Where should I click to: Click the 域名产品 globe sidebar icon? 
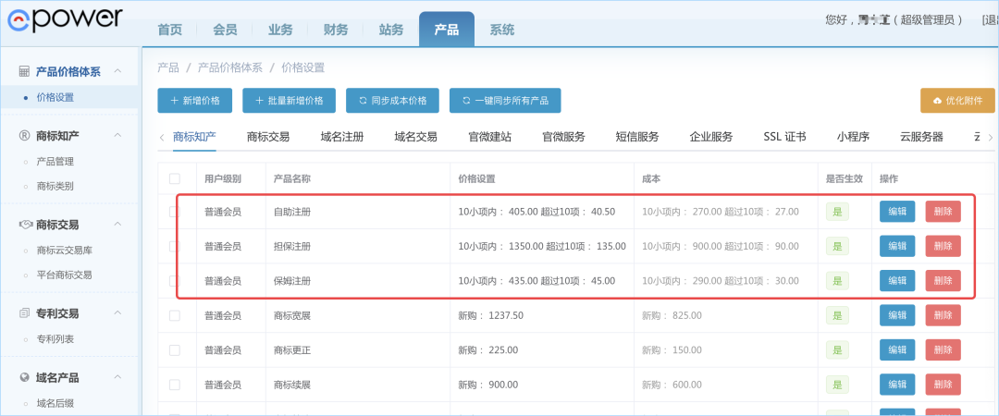pos(25,378)
